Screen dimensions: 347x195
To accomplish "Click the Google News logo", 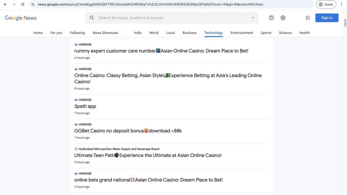I will pos(21,18).
